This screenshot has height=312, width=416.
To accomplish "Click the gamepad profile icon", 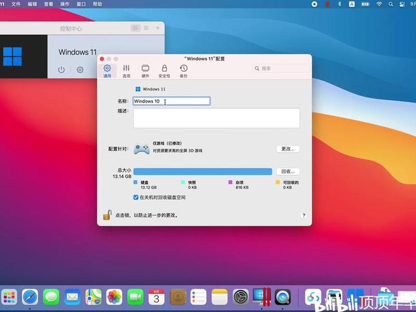I will (x=141, y=149).
